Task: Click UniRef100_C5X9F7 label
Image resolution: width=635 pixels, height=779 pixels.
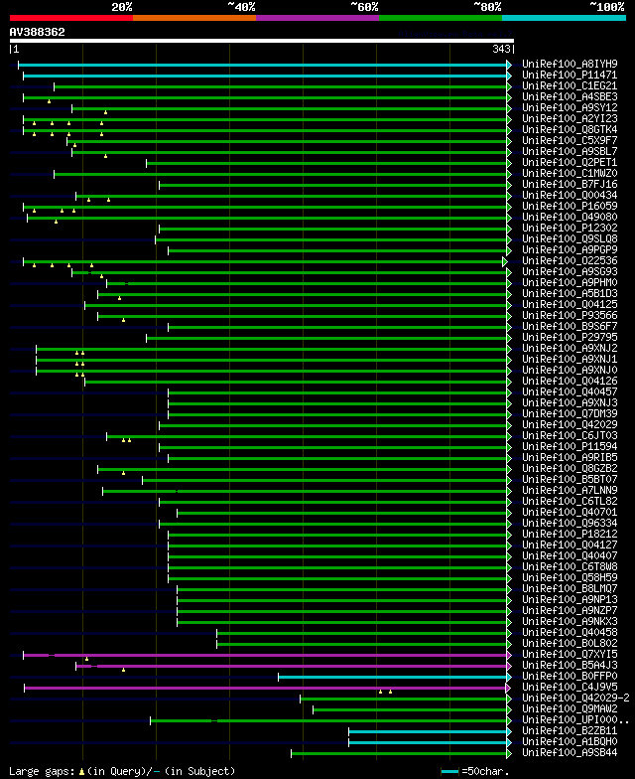Action: tap(570, 141)
